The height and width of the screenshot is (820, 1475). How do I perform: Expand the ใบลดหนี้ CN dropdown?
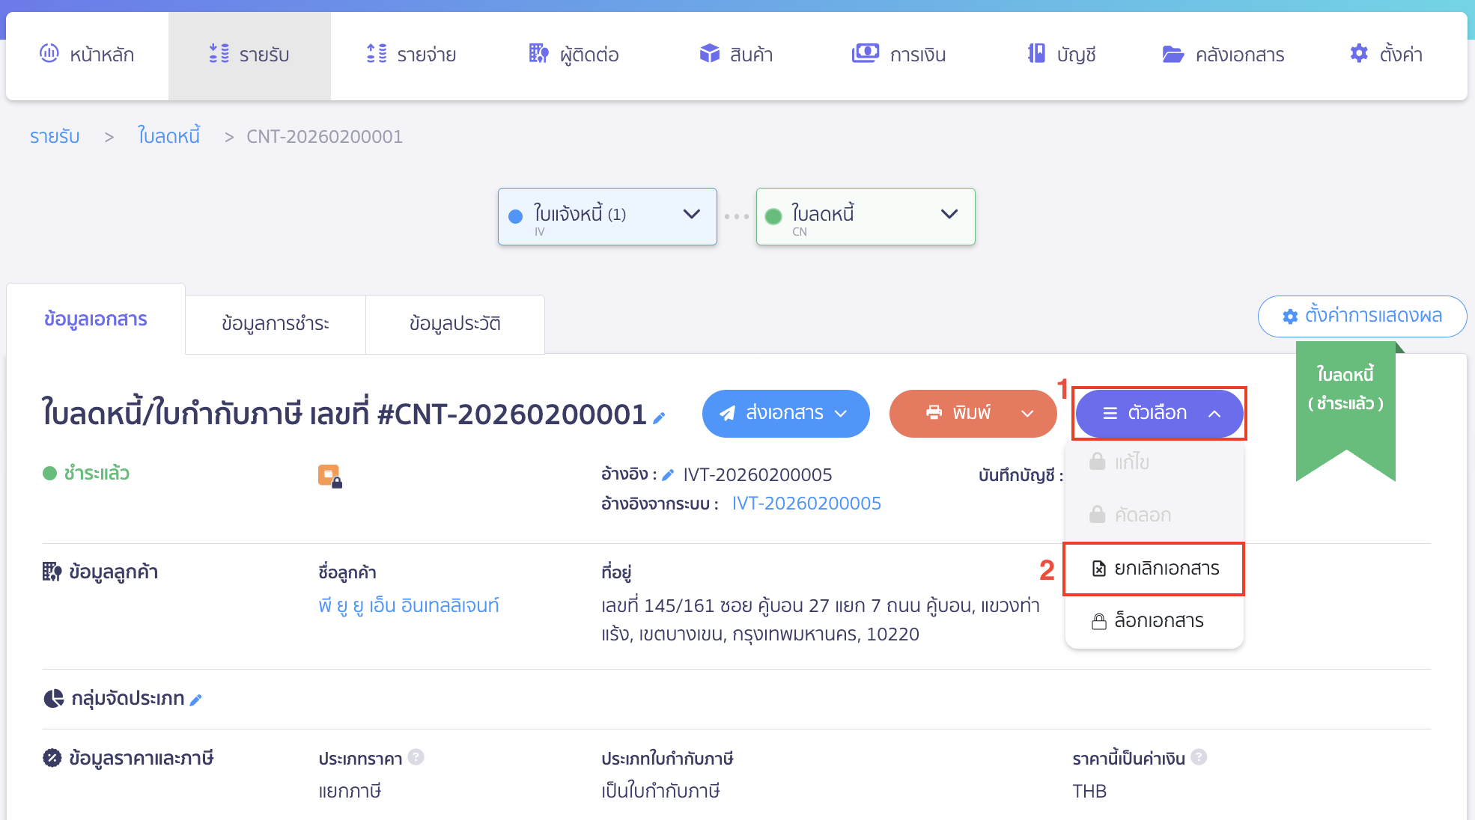point(949,215)
